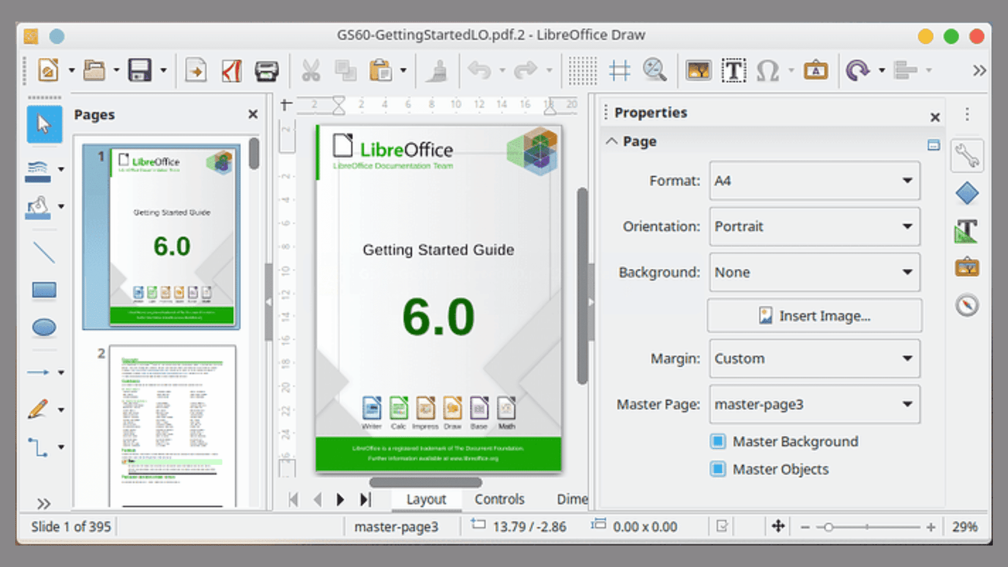Open Gallery deck in sidebar

pyautogui.click(x=967, y=268)
